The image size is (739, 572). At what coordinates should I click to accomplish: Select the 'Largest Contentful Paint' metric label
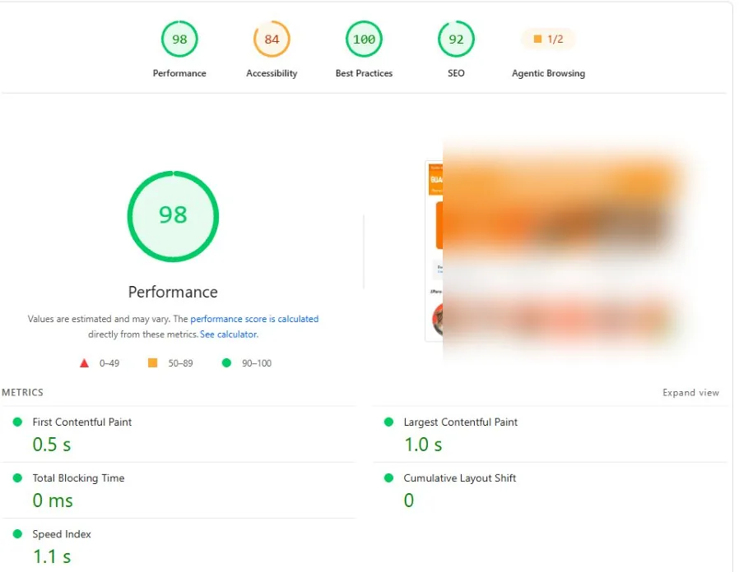point(461,422)
